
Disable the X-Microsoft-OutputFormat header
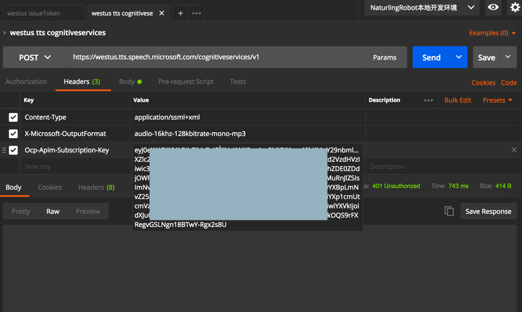pos(13,134)
